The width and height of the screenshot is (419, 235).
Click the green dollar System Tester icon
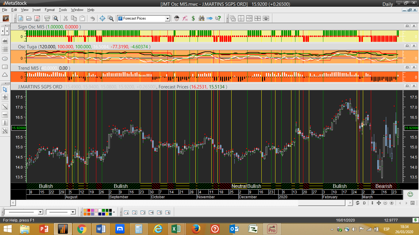193,18
